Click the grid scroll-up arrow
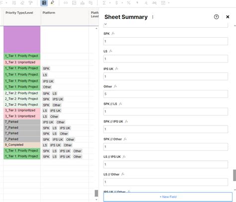This screenshot has height=202, width=236. click(x=96, y=29)
